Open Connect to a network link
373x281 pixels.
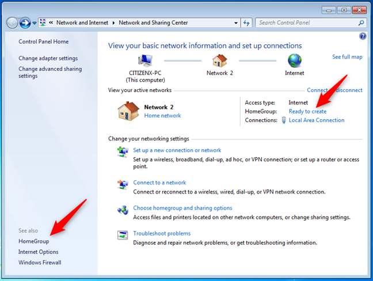pos(159,183)
